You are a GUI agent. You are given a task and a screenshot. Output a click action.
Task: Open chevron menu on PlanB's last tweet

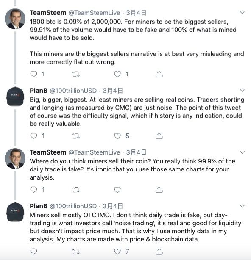point(243,206)
